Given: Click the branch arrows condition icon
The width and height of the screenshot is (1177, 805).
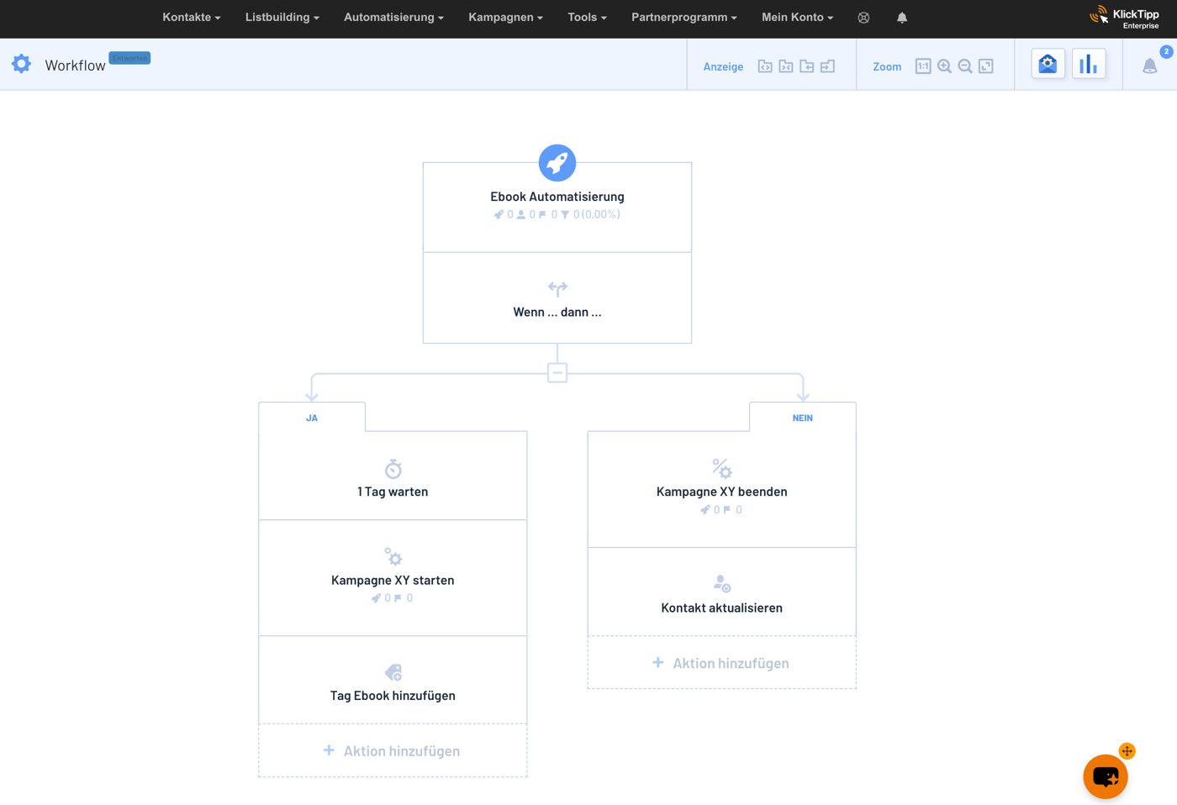Looking at the screenshot, I should [x=557, y=289].
